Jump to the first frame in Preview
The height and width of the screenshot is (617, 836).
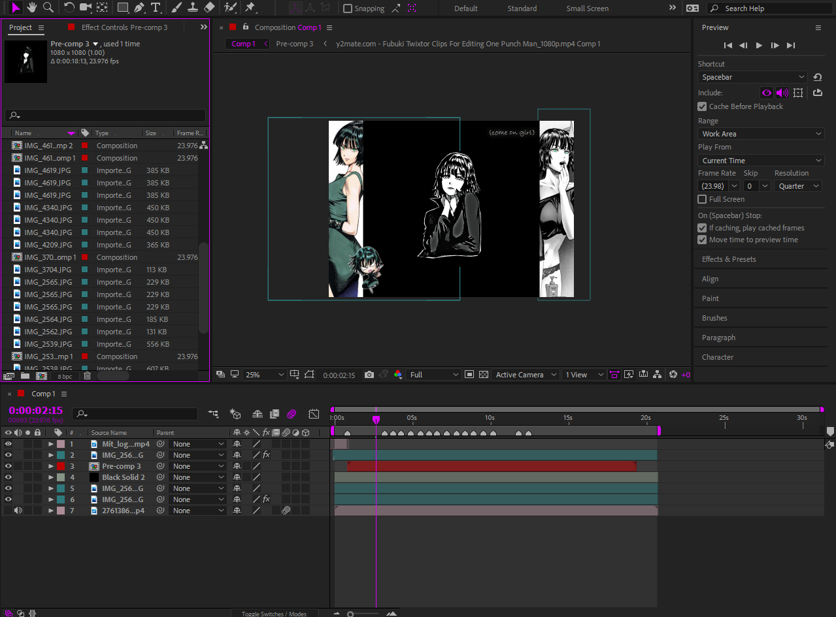coord(727,45)
